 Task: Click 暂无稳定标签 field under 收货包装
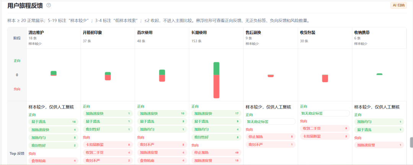pyautogui.click(x=325, y=113)
